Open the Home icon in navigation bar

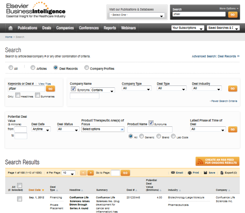10,28
